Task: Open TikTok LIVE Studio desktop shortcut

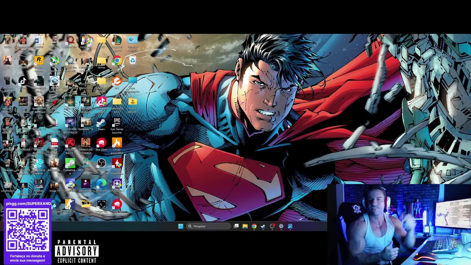Action: coord(101,105)
